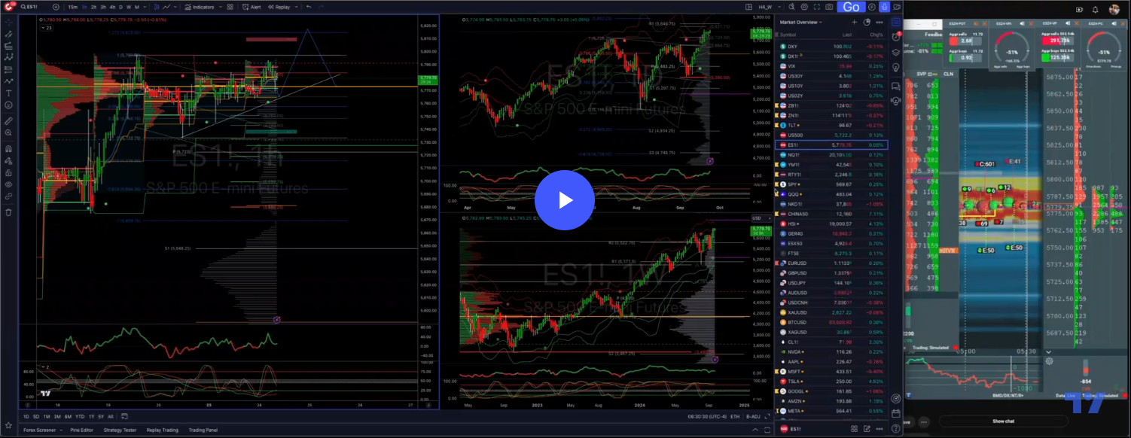
Task: Start bar Replay mode
Action: [x=279, y=7]
